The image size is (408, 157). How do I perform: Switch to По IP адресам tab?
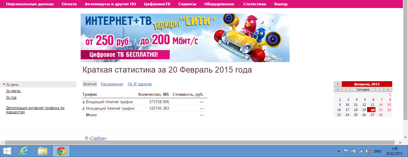pyautogui.click(x=140, y=84)
